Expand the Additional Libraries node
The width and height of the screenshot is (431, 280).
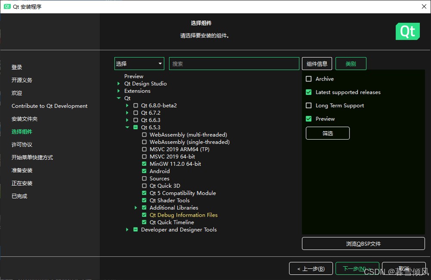coord(135,208)
